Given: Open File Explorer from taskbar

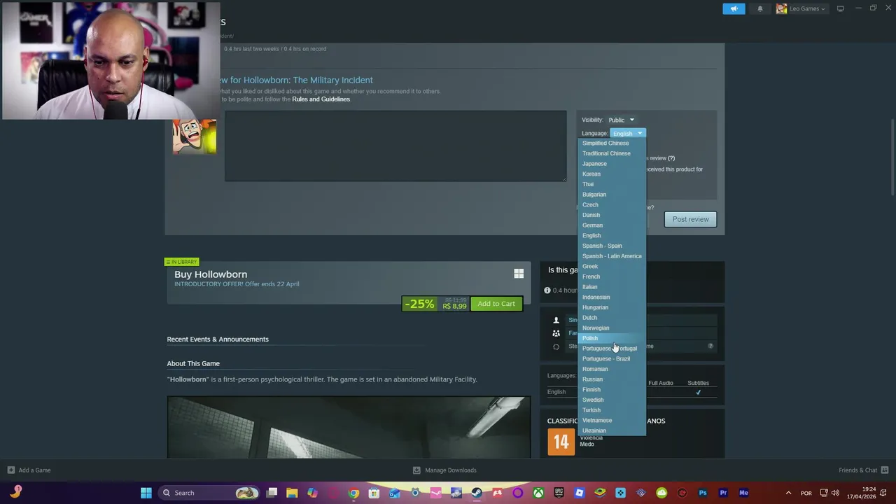Looking at the screenshot, I should coord(292,493).
